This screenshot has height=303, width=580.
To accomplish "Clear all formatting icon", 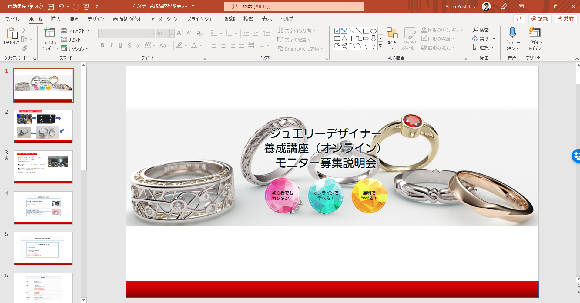I will [x=199, y=33].
